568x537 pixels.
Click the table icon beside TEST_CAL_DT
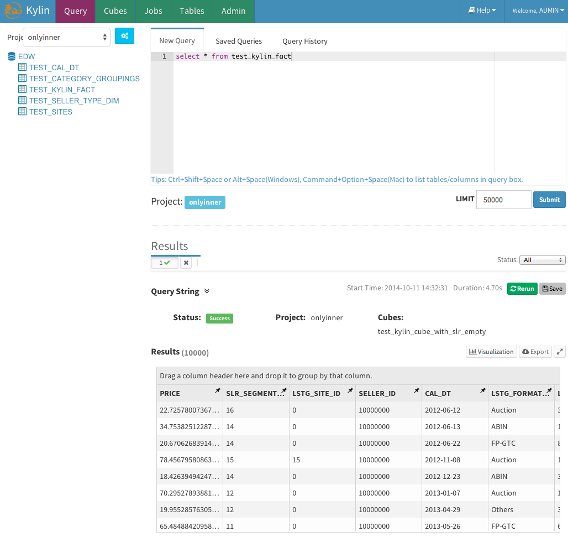click(x=23, y=67)
